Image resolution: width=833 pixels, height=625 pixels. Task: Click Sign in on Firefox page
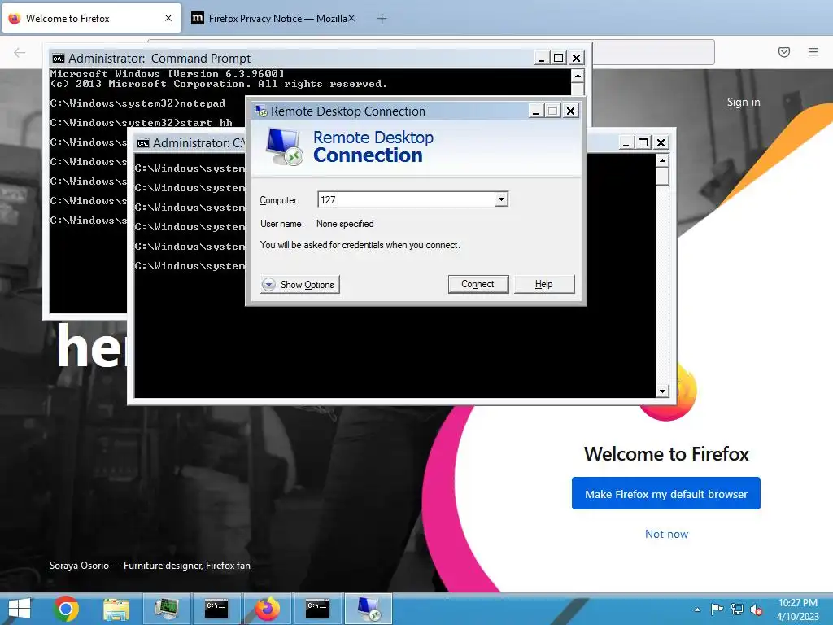coord(744,102)
